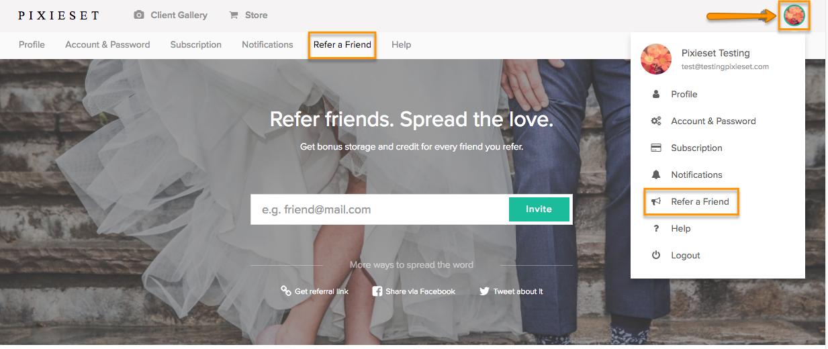Click the question mark Help icon
The height and width of the screenshot is (349, 828).
click(656, 228)
